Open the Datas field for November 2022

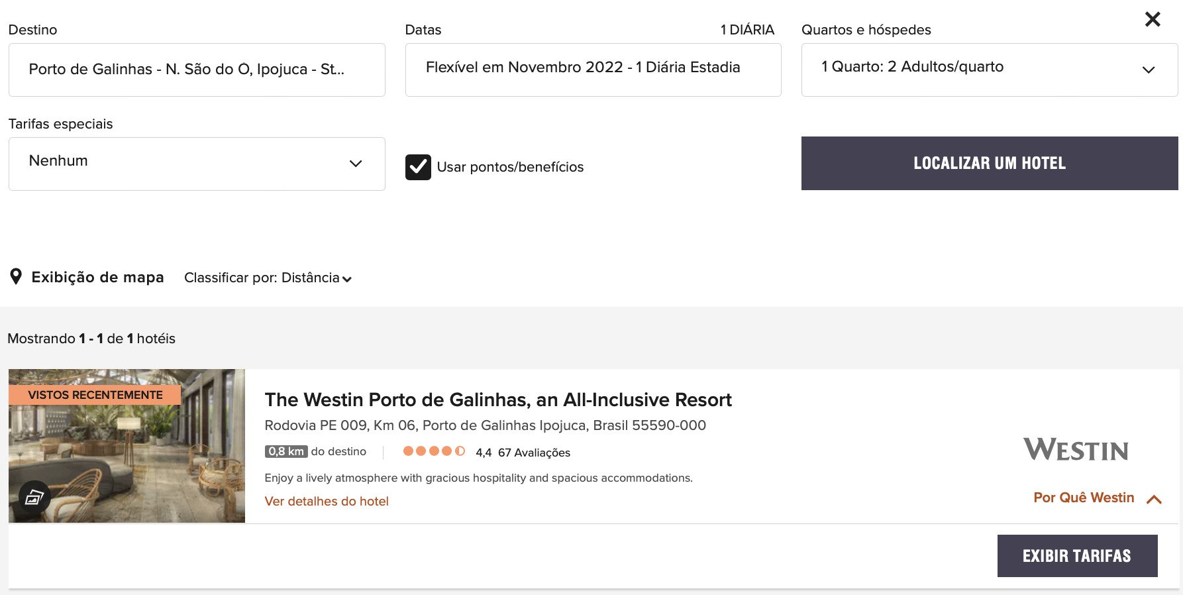click(x=593, y=70)
